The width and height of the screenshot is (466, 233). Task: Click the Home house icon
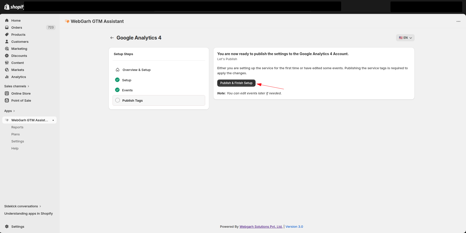tap(7, 20)
